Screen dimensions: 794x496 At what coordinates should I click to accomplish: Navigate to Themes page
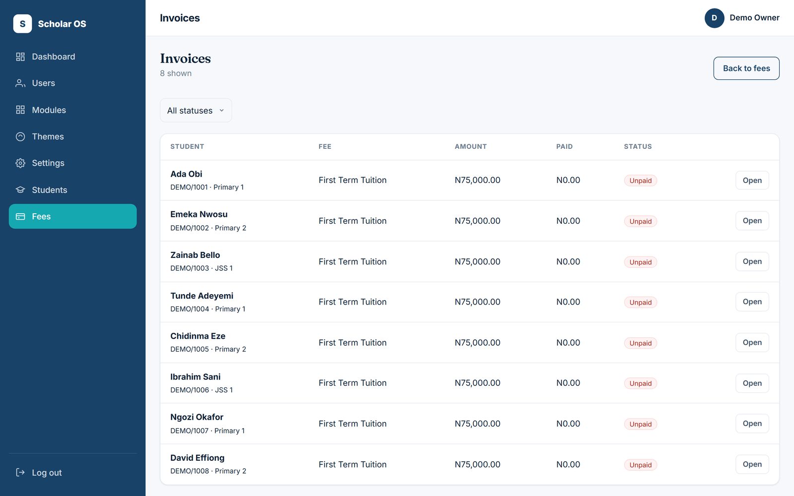coord(72,136)
